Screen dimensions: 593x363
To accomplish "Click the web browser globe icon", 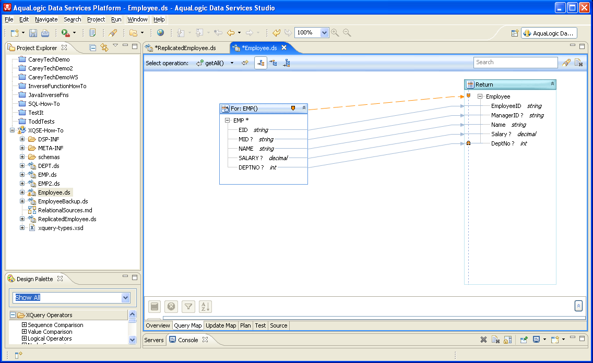I will 160,33.
